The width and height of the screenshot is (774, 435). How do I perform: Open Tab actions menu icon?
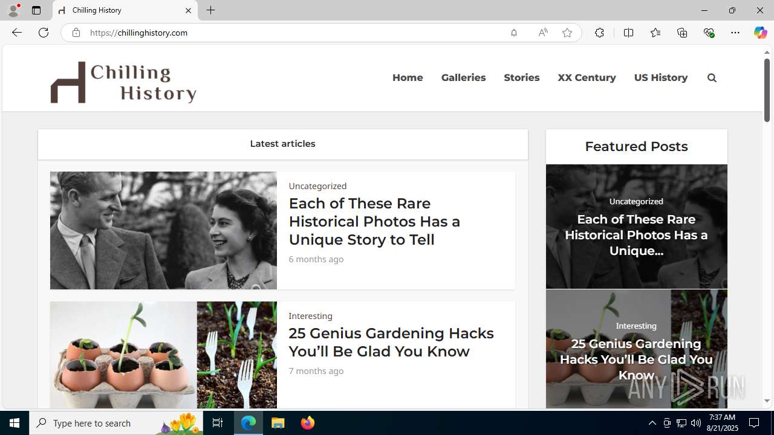click(x=36, y=10)
